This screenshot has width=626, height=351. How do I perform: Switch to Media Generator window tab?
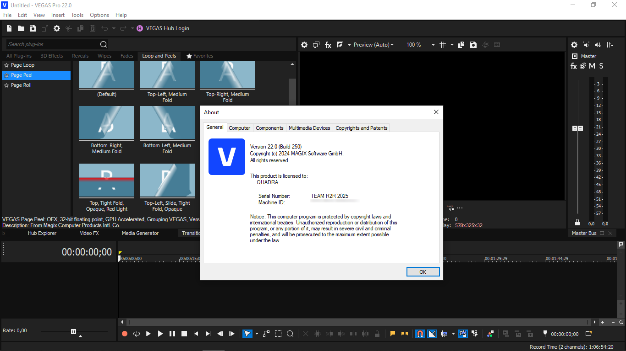140,233
